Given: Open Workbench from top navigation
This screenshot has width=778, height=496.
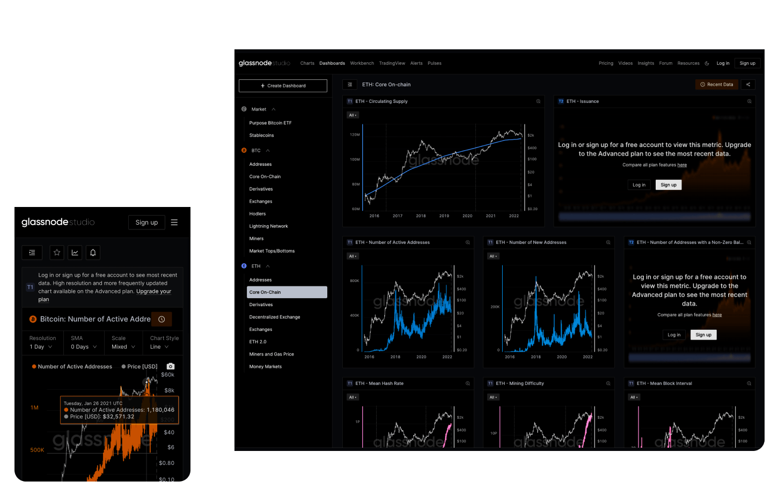Looking at the screenshot, I should pyautogui.click(x=362, y=63).
